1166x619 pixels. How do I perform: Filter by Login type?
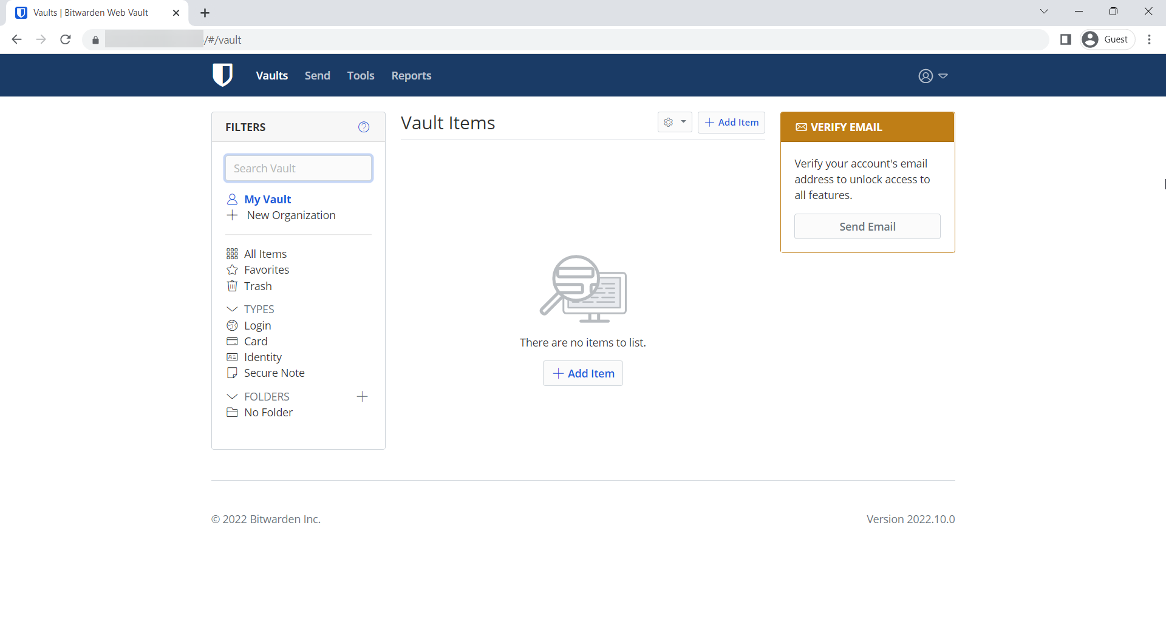coord(257,326)
